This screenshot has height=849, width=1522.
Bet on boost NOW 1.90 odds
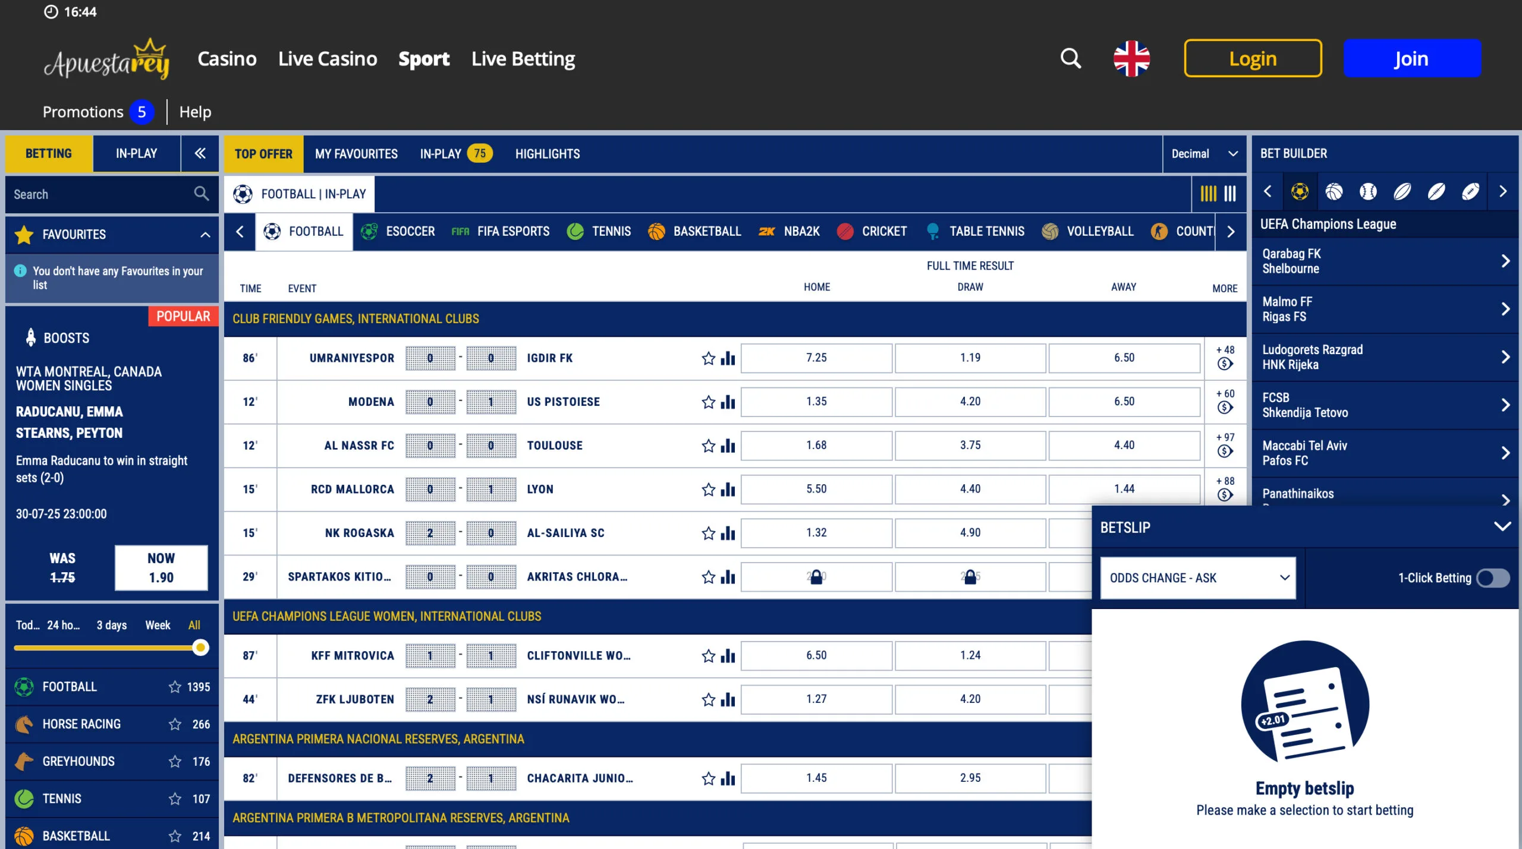[x=161, y=567]
